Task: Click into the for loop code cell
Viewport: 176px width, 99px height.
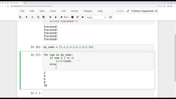Action: pyautogui.click(x=98, y=61)
